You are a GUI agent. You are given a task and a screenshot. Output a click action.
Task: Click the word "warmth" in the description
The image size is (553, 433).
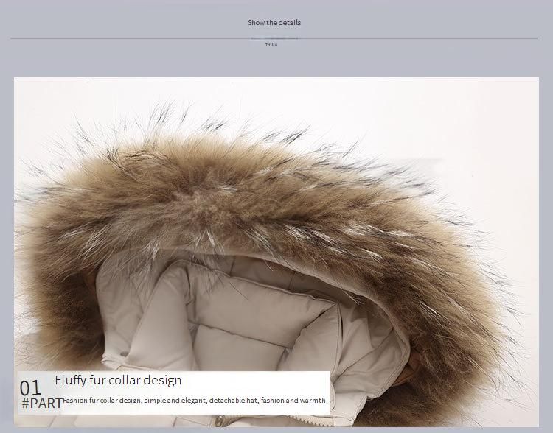tap(315, 401)
